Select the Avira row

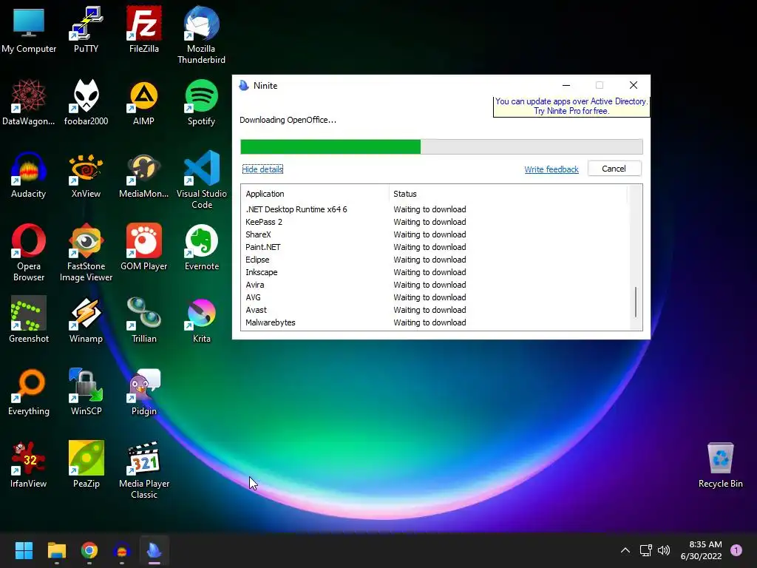pos(435,285)
